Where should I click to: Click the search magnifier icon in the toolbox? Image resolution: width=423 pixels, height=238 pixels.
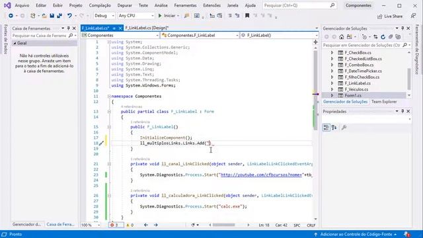(71, 35)
